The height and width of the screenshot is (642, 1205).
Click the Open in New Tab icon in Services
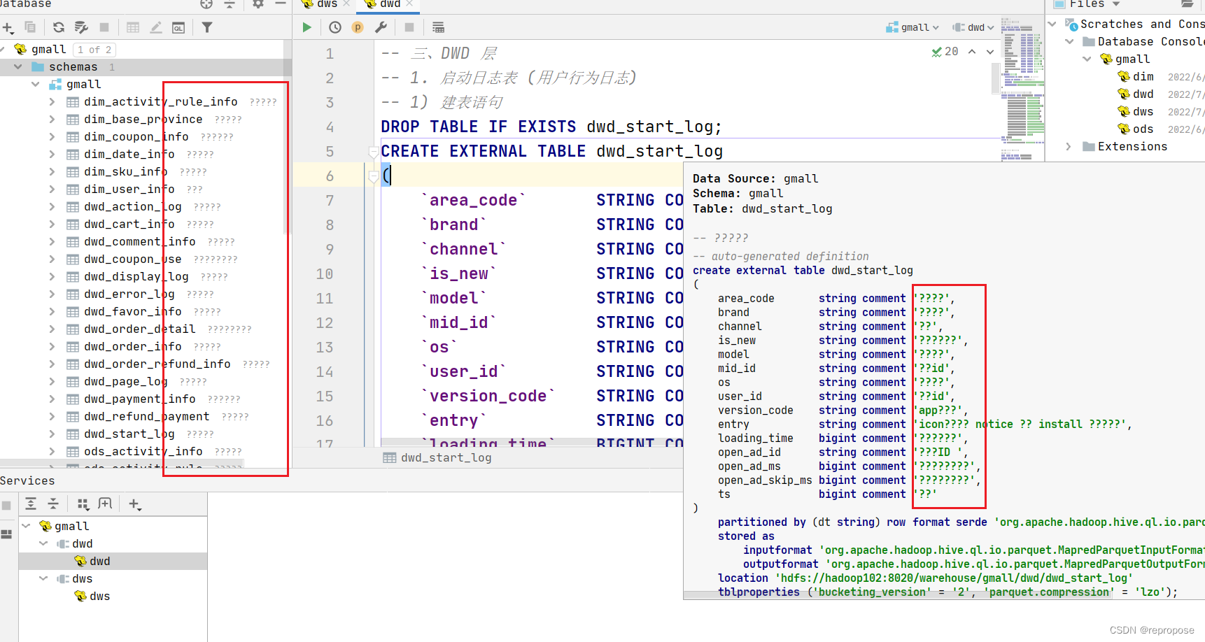(x=105, y=504)
